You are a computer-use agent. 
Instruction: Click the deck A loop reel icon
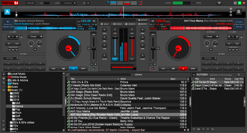(x=21, y=36)
